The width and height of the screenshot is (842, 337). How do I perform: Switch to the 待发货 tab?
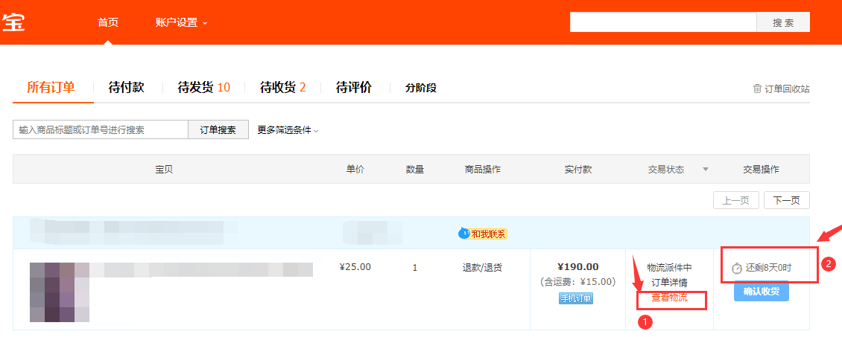point(204,87)
